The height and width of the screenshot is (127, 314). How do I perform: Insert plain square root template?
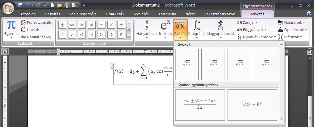click(x=187, y=65)
